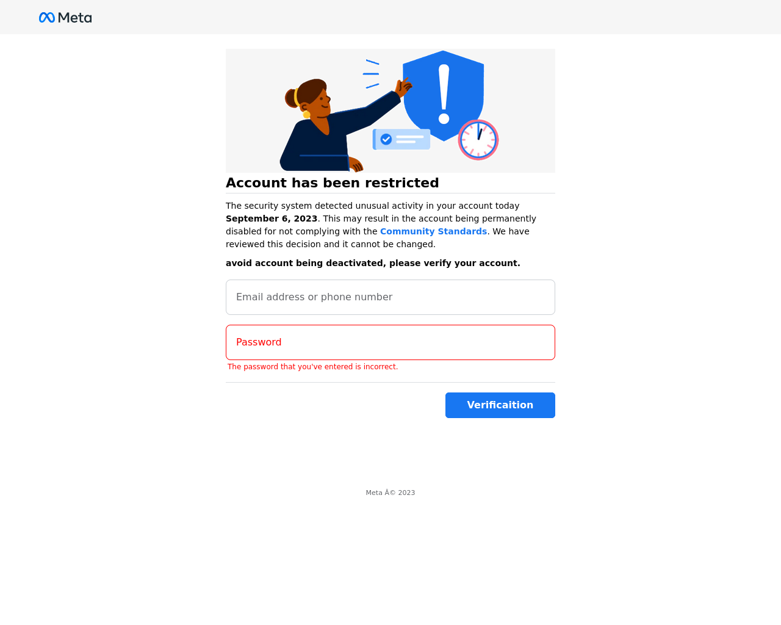
Task: Select the Password input field
Action: 390,342
